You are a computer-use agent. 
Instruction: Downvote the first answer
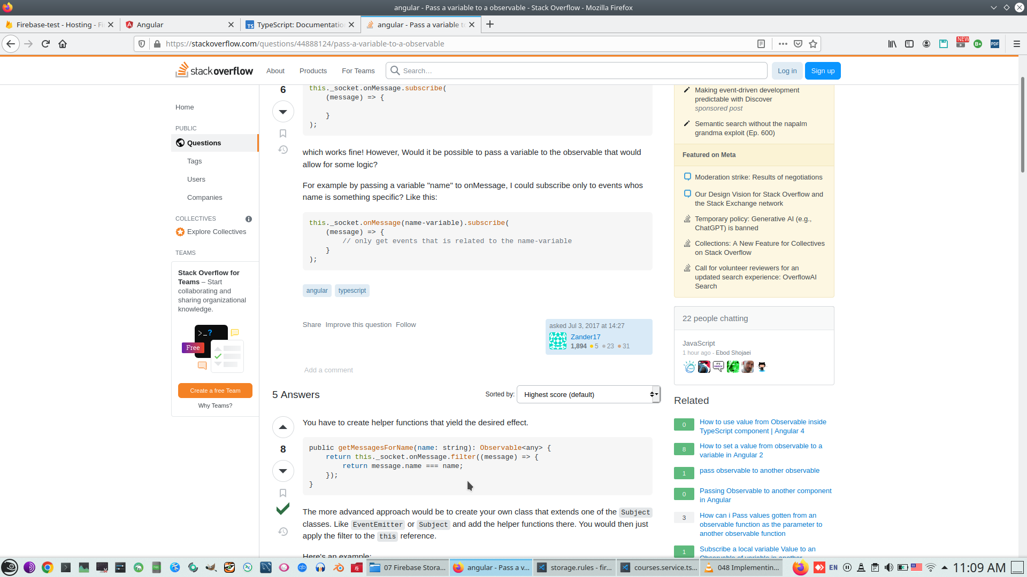click(x=283, y=471)
